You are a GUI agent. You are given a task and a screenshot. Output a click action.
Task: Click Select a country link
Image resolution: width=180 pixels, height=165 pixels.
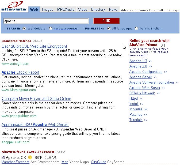pos(66,28)
